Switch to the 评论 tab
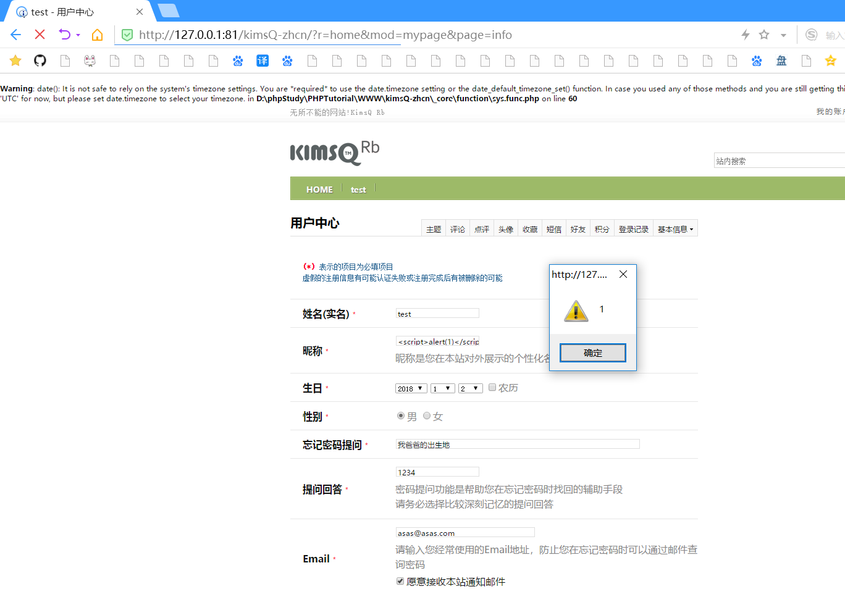845x597 pixels. 458,229
